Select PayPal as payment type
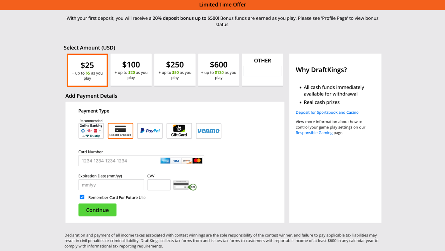 (x=150, y=131)
